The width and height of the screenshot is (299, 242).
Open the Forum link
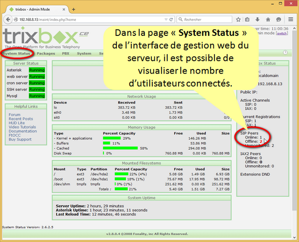coord(14,115)
